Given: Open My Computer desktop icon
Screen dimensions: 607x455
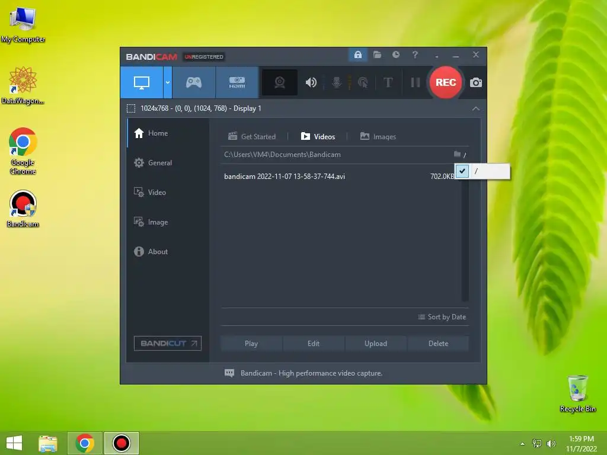Looking at the screenshot, I should pyautogui.click(x=23, y=24).
